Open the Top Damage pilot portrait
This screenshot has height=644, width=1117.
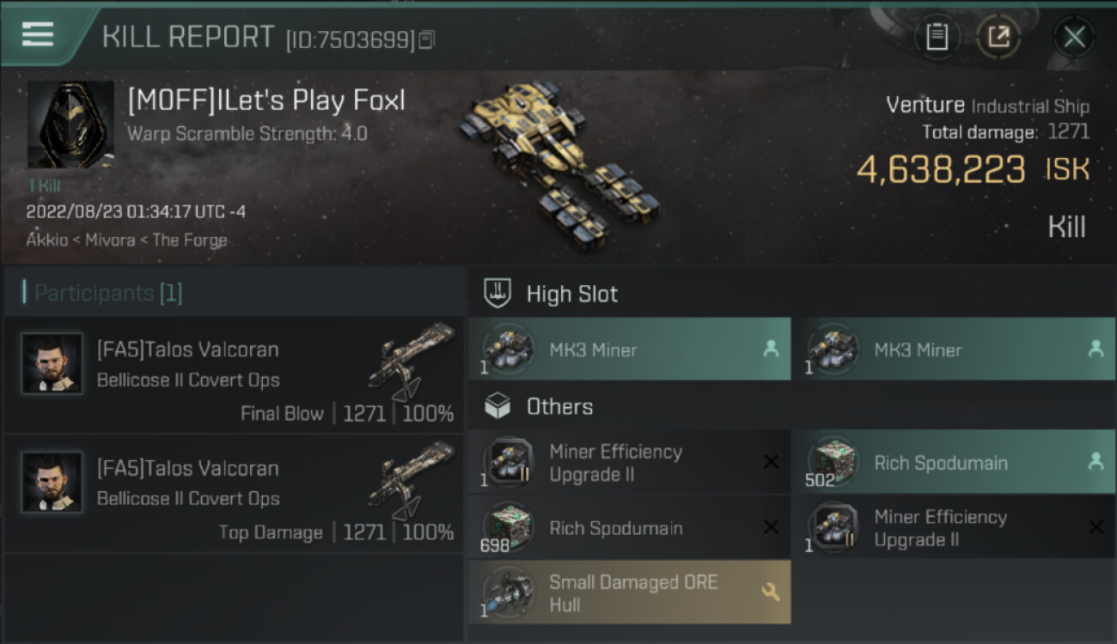click(x=52, y=482)
